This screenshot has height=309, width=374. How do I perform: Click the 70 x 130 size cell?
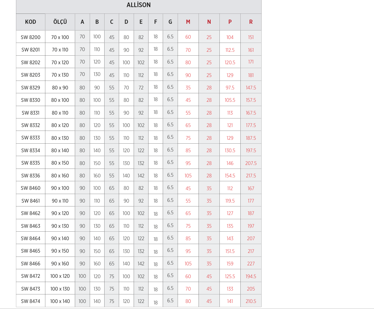[x=60, y=75]
